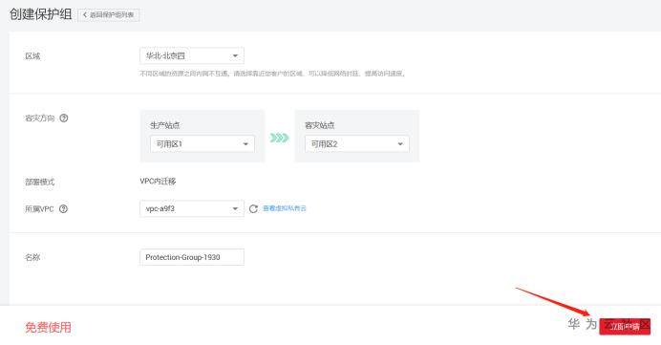Click the 名称 label
Screen dimensions: 661x345
point(32,257)
